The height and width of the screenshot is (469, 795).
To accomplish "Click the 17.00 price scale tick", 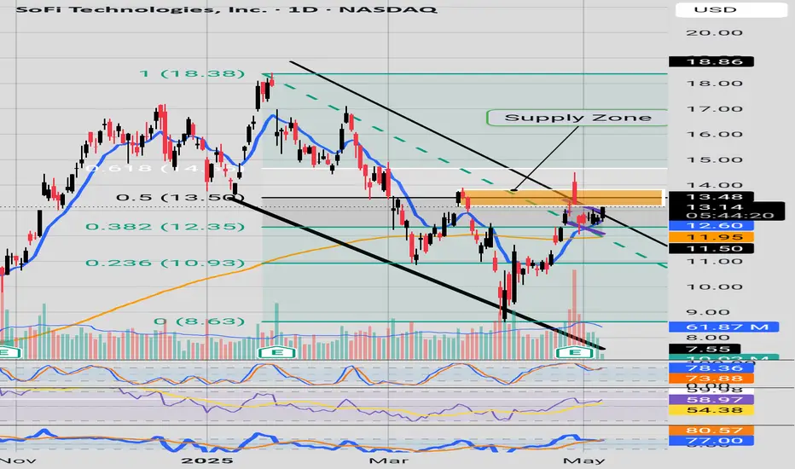I will pos(714,109).
